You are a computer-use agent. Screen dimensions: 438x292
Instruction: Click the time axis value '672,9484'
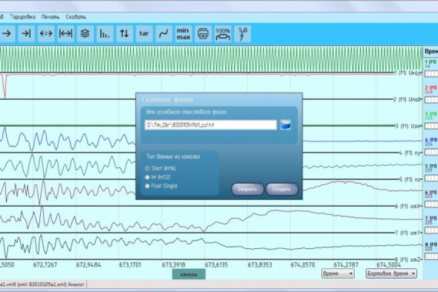88,265
